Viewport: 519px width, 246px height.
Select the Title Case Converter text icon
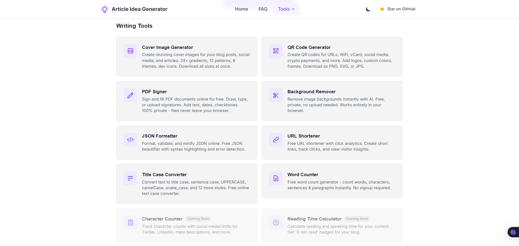(x=130, y=178)
